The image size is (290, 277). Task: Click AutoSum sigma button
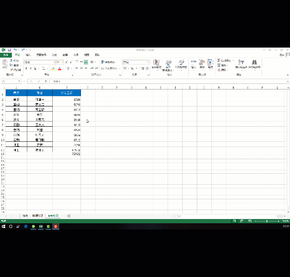pos(219,60)
